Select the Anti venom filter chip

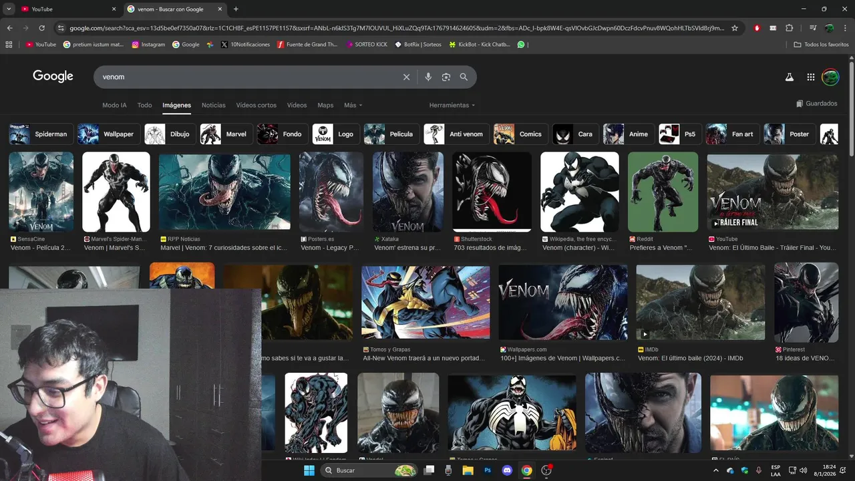pos(455,134)
